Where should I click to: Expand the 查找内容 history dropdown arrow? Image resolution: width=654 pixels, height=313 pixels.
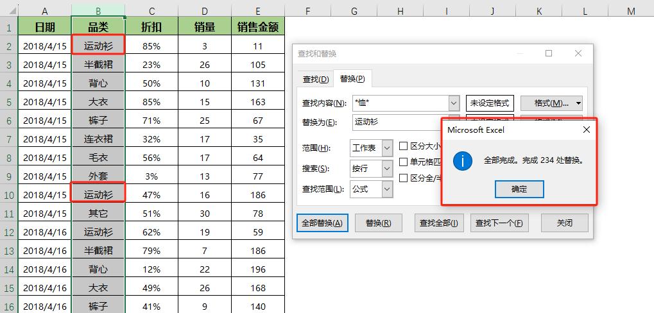tap(454, 103)
